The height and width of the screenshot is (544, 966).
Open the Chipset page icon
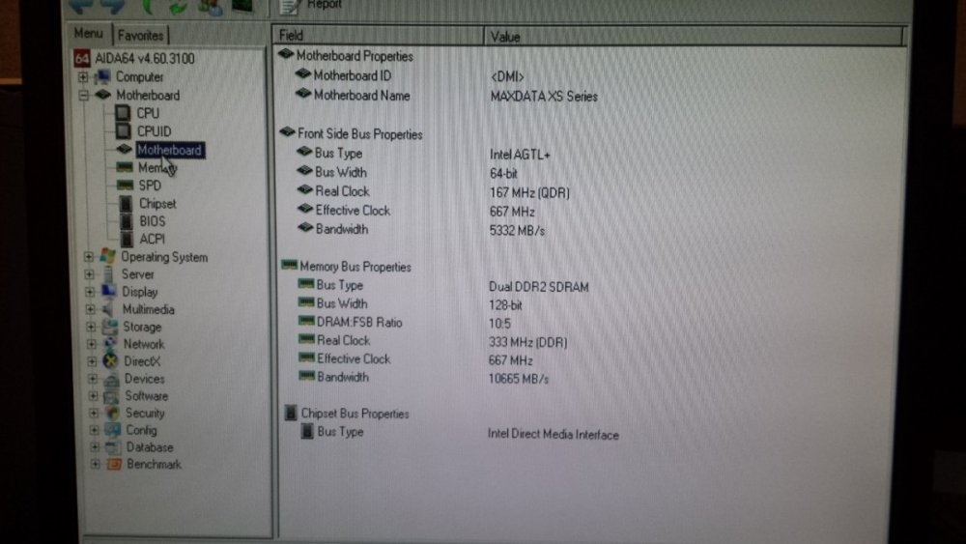coord(124,204)
